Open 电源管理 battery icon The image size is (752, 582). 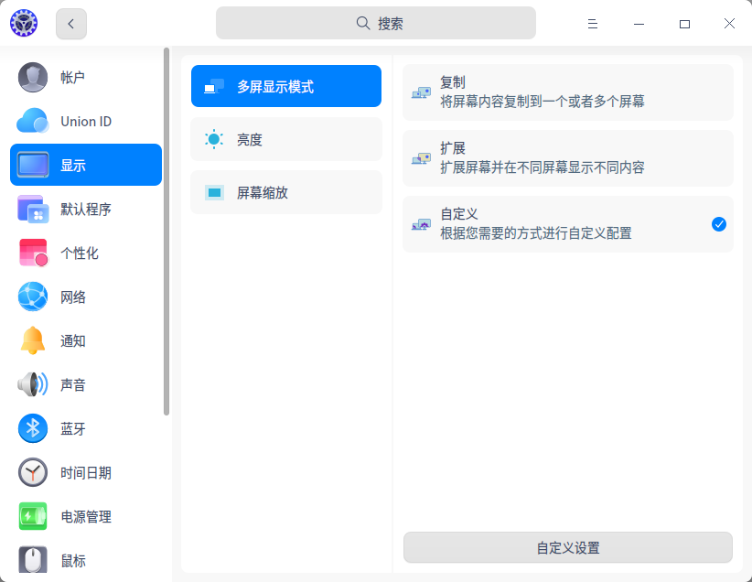pos(33,517)
